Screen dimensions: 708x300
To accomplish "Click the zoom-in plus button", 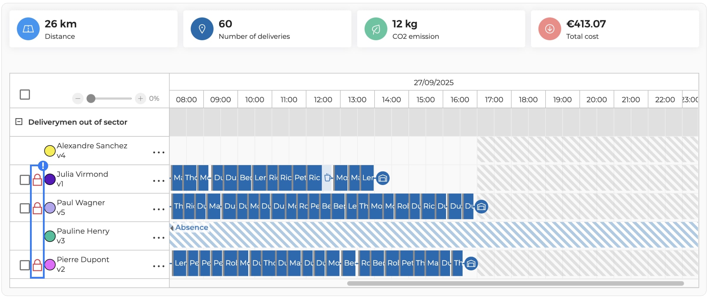I will point(140,99).
